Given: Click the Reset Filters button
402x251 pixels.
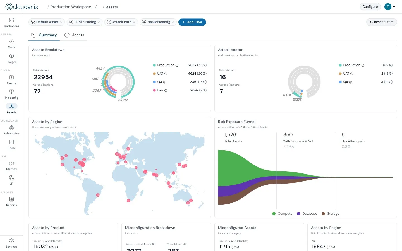Looking at the screenshot, I should coord(382,22).
